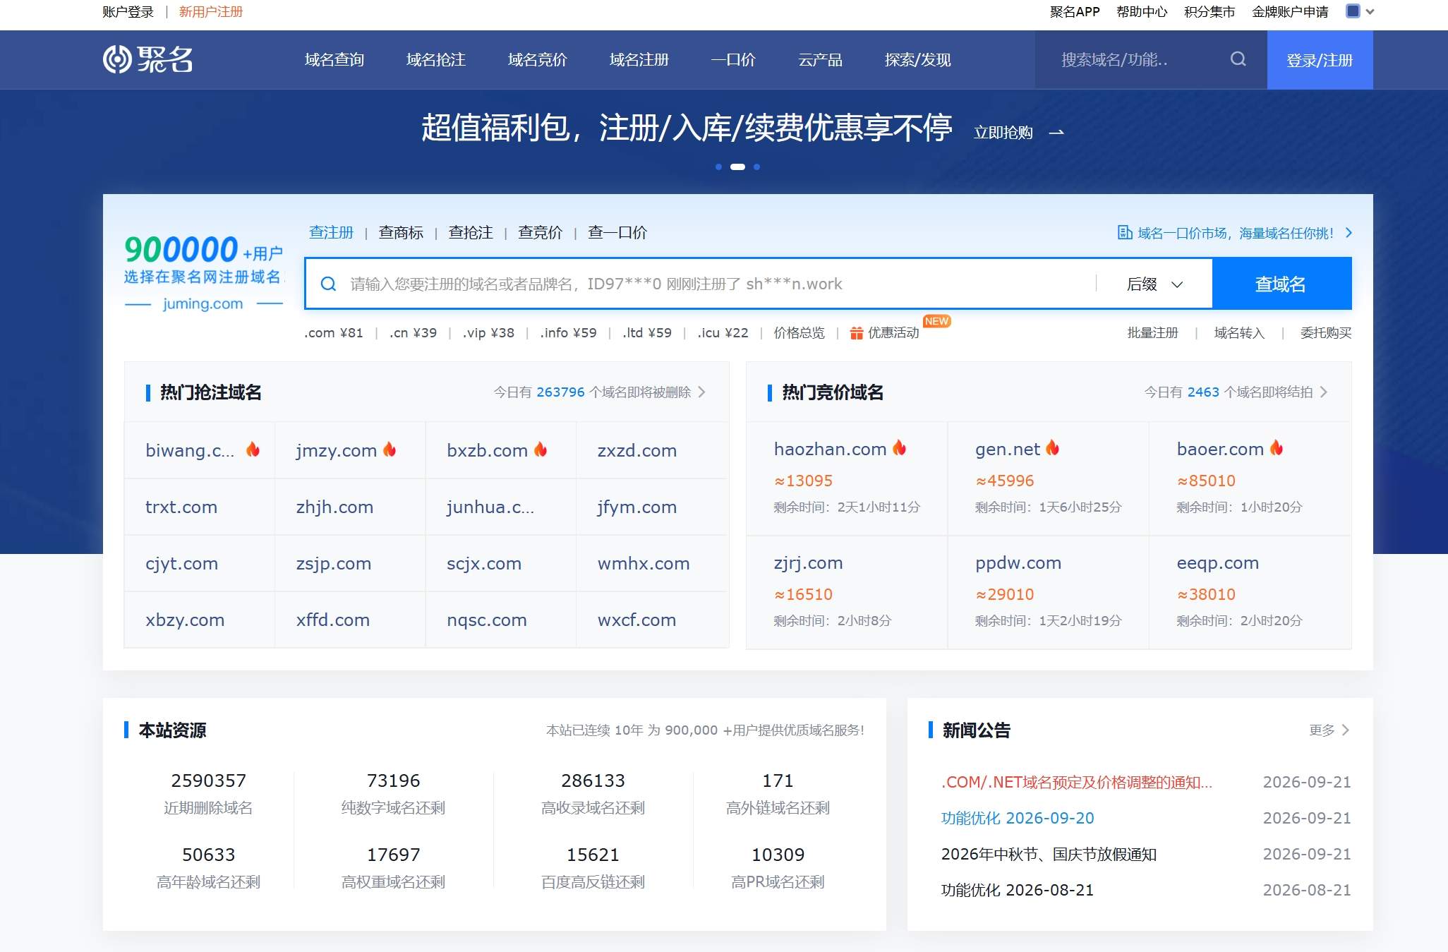
Task: Click the NEW badge above 优惠活动
Action: 936,321
